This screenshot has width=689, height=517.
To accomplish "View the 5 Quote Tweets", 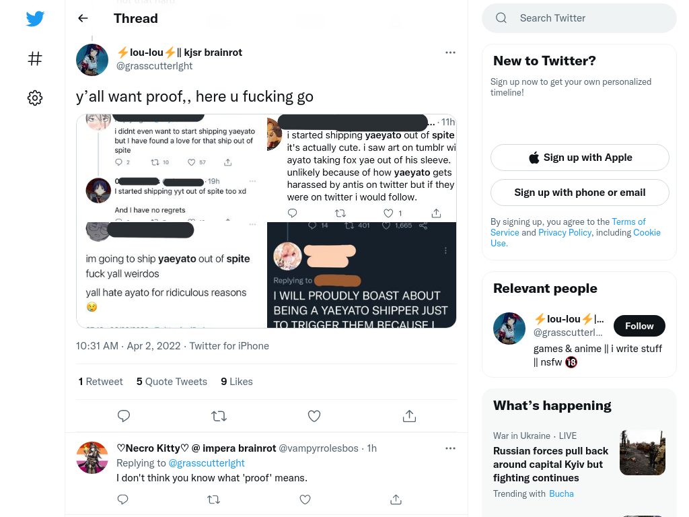I will pos(172,382).
